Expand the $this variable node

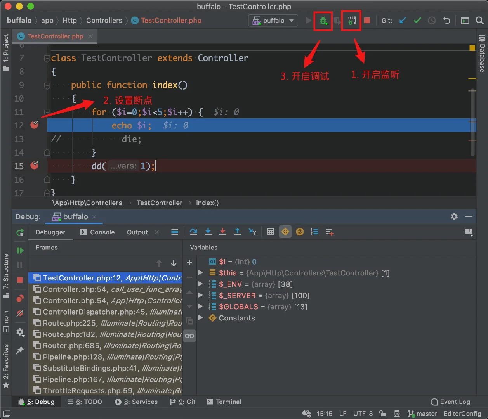coord(201,273)
